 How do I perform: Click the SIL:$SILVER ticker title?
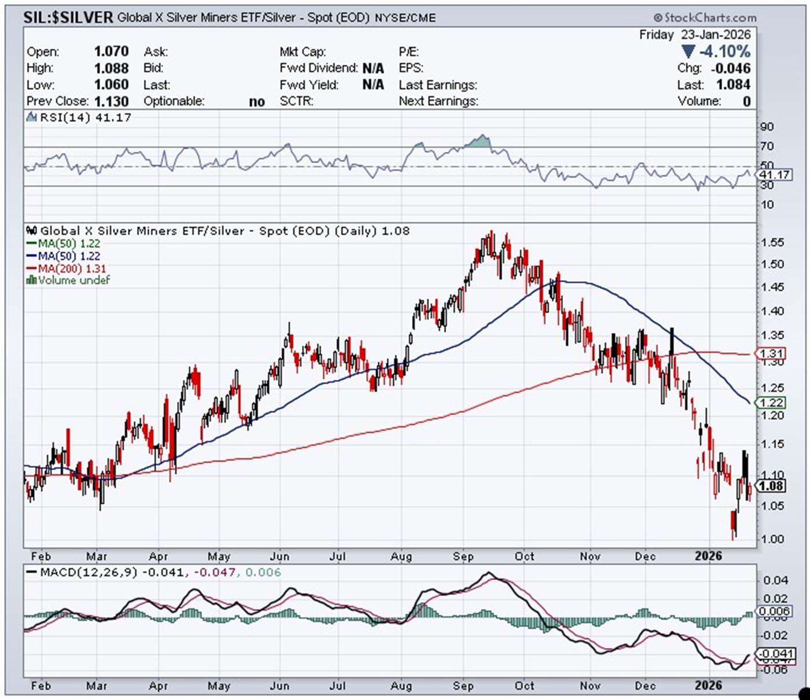coord(68,17)
